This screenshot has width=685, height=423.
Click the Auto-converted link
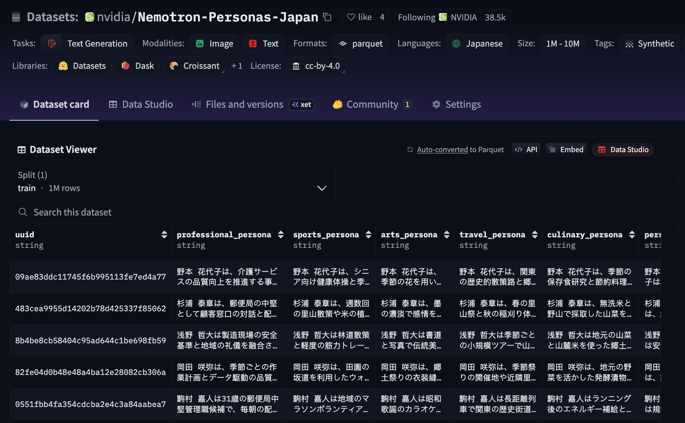coord(442,150)
